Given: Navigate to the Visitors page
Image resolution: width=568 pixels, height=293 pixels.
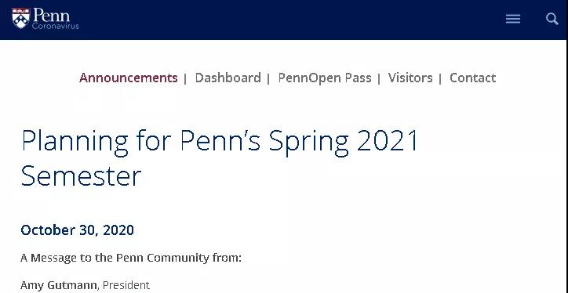Looking at the screenshot, I should click(410, 78).
